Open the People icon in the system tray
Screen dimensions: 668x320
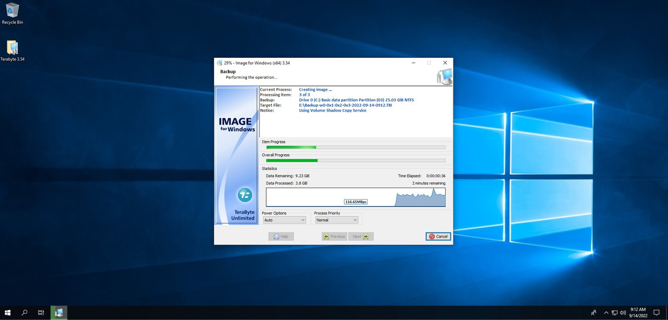[593, 313]
